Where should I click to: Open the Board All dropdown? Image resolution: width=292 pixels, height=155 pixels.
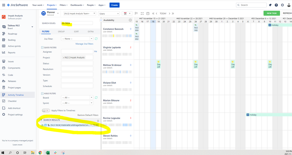[77, 97]
